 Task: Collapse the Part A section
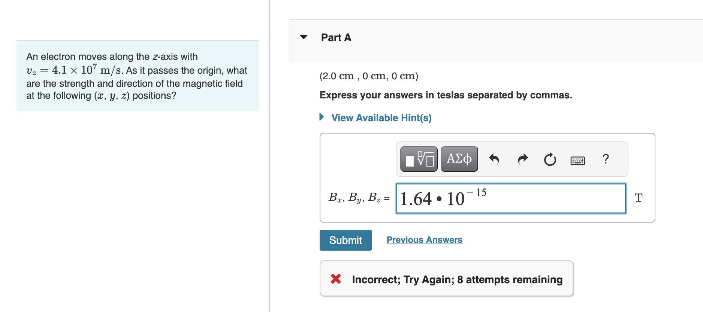[x=304, y=37]
